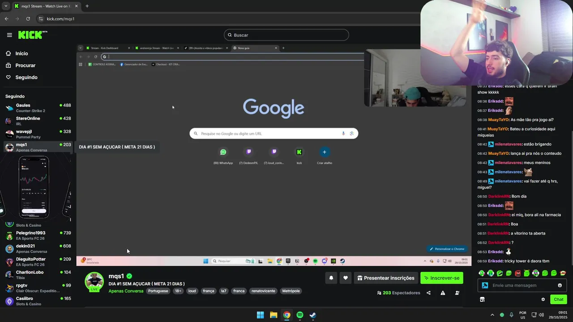
Task: Click the user icon right of report
Action: (x=457, y=293)
